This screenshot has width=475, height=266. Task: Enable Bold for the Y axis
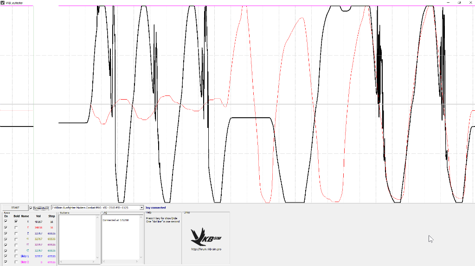tap(16, 228)
